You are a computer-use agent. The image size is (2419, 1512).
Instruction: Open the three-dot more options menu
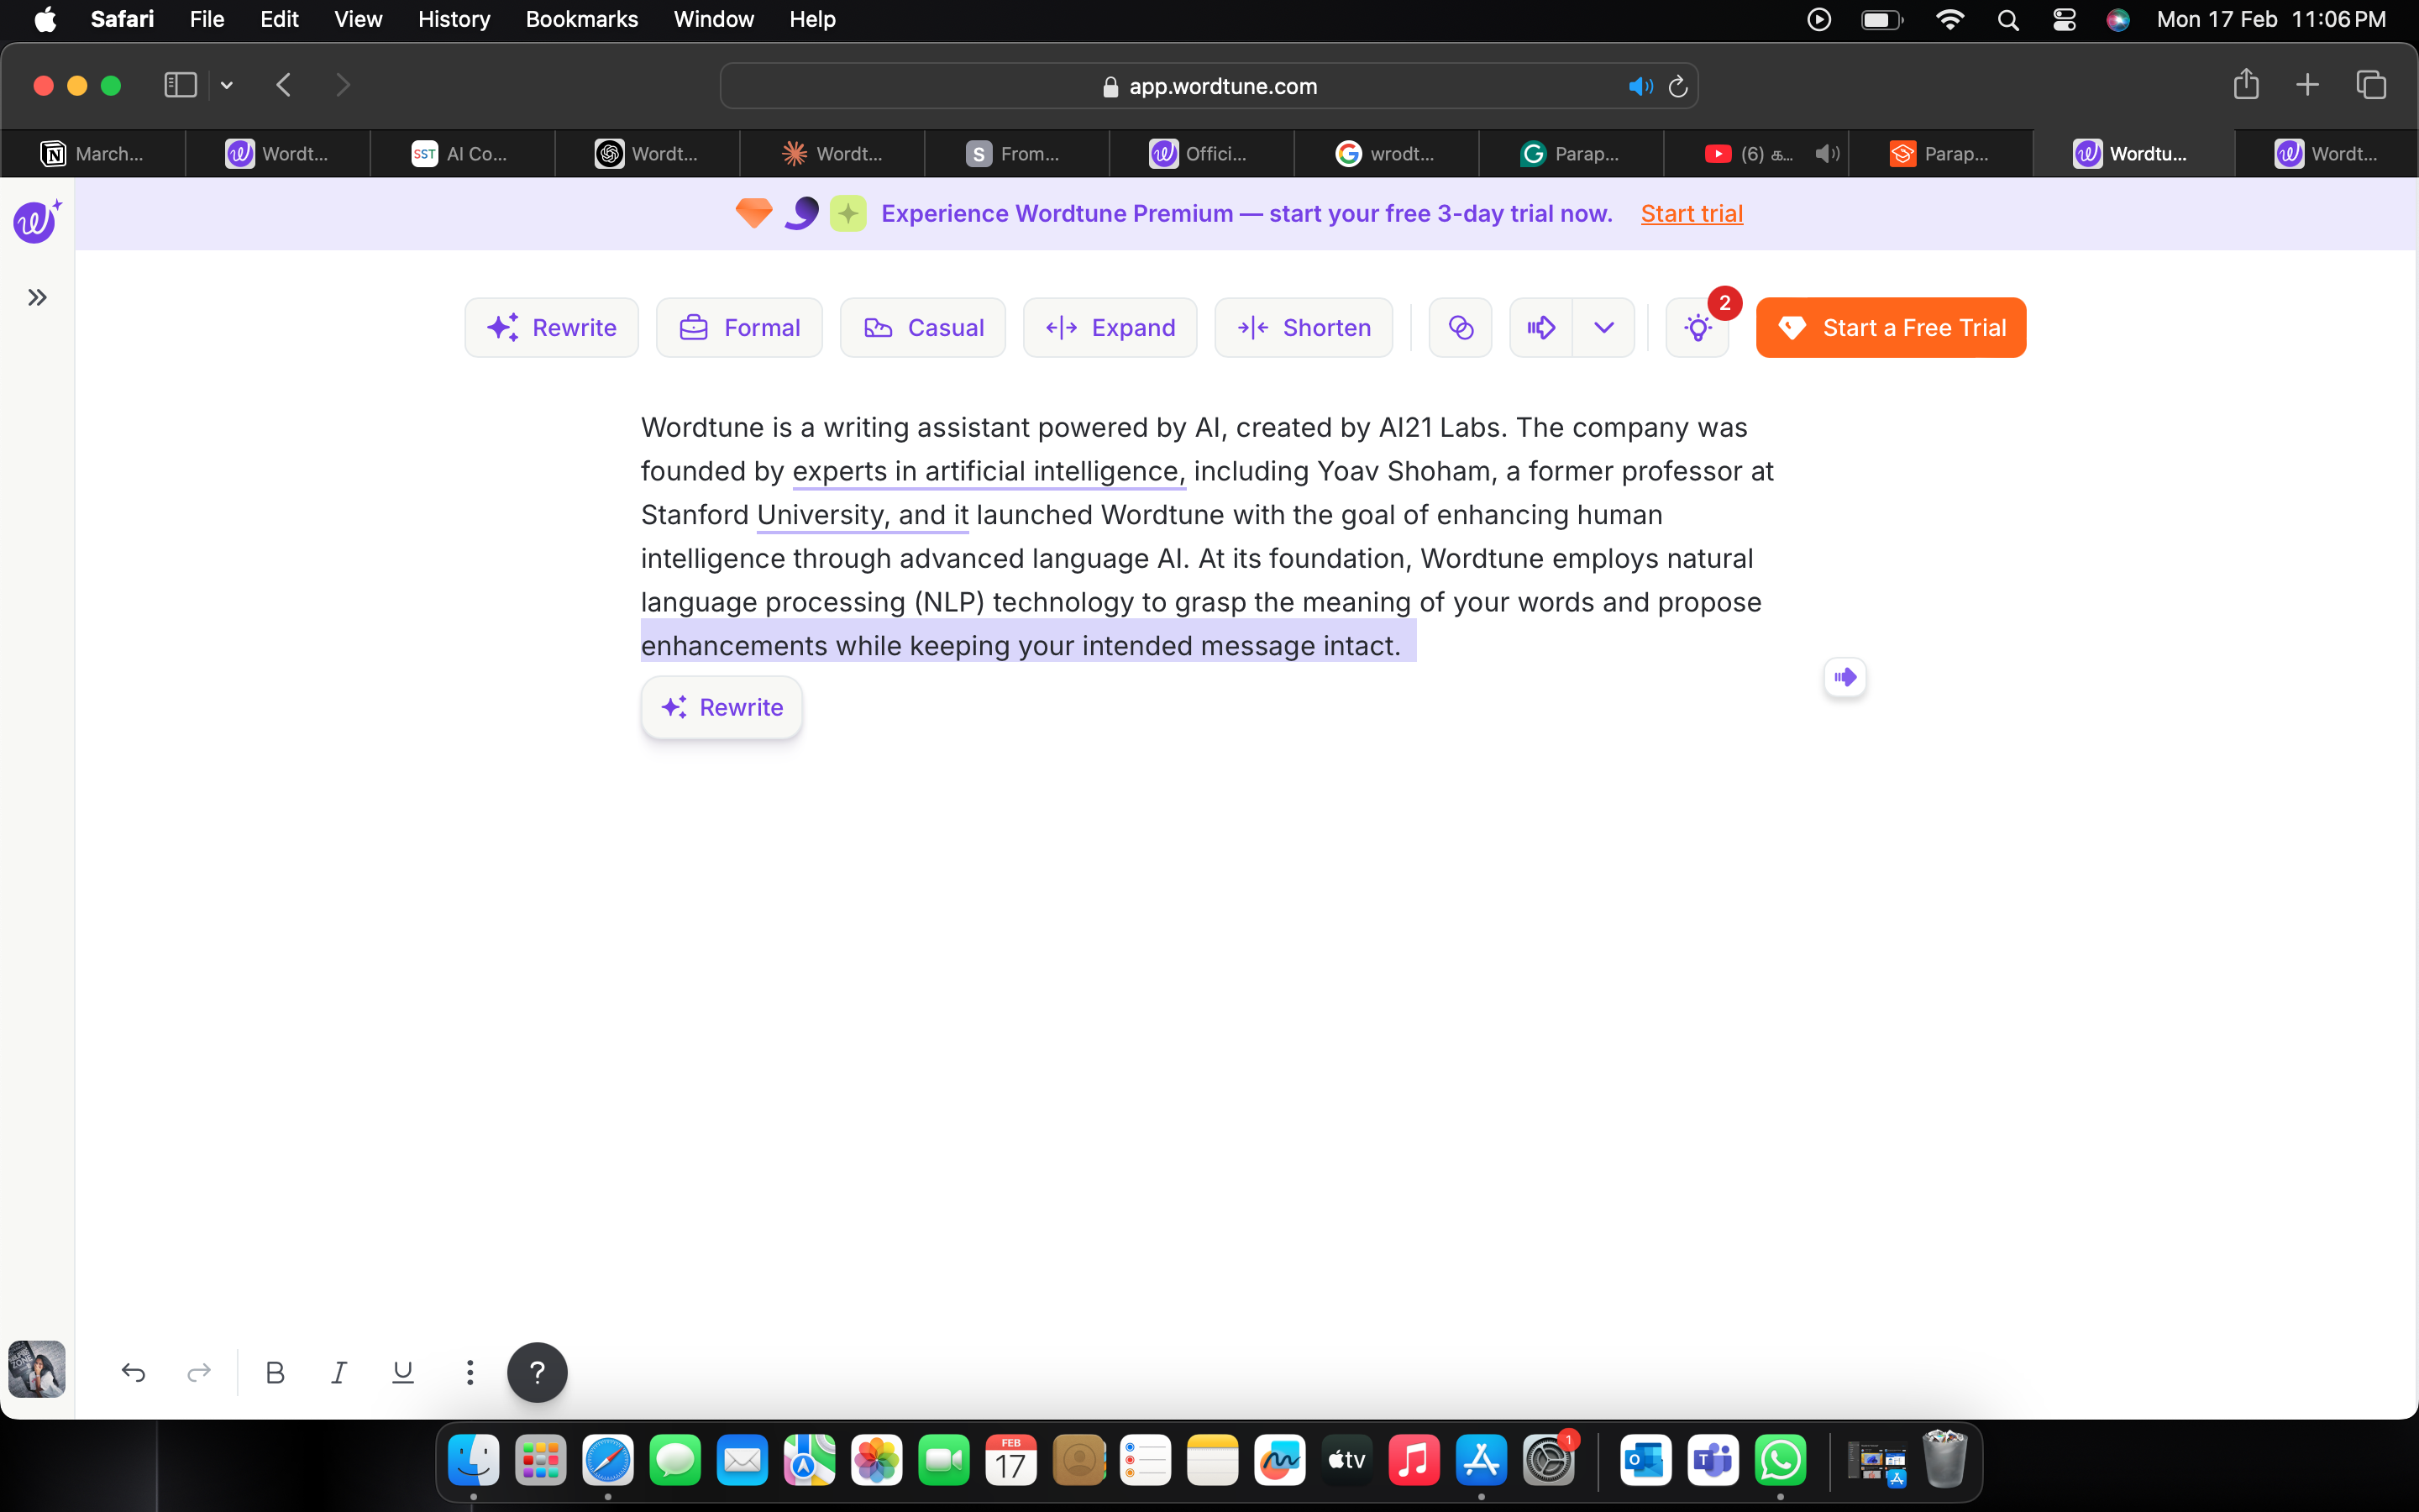click(469, 1372)
